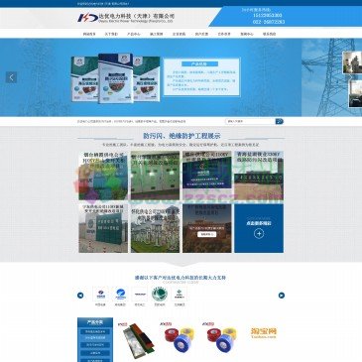The width and height of the screenshot is (362, 362).
Task: Open the 烟台栖霞供电公司 project thumbnail
Action: [103, 176]
